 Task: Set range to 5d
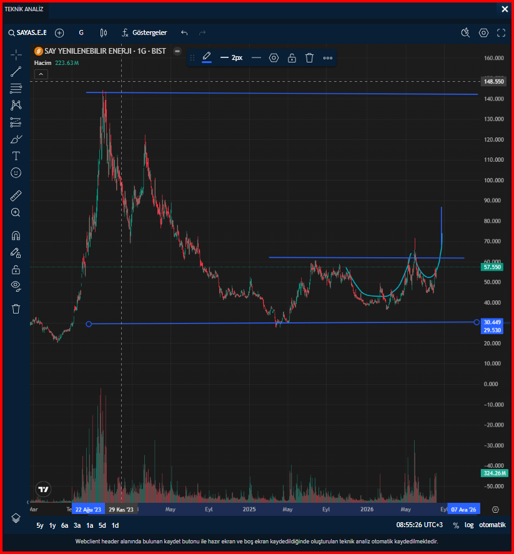[x=102, y=525]
